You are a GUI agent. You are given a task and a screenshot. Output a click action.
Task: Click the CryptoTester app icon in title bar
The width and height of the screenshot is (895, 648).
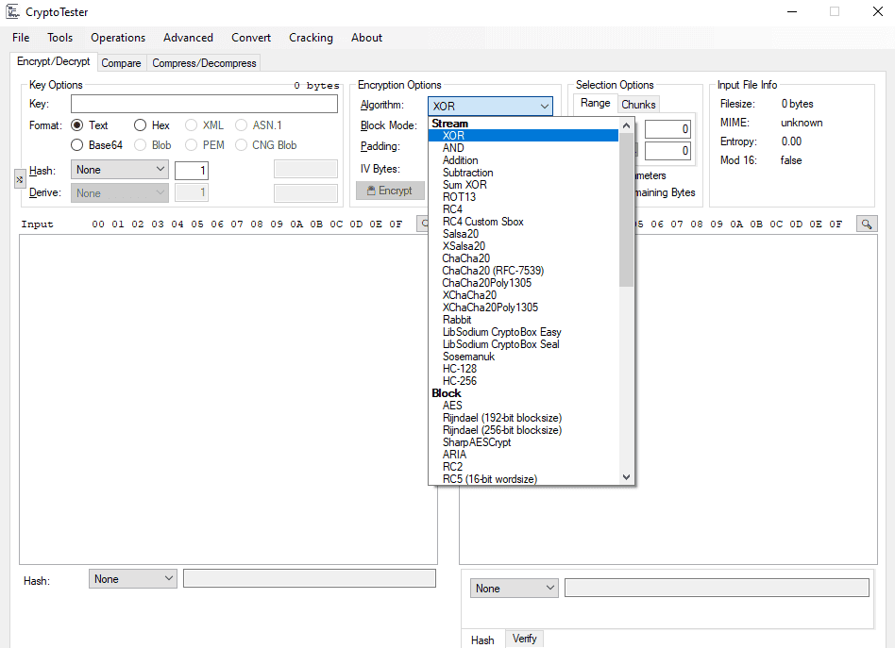pos(13,12)
